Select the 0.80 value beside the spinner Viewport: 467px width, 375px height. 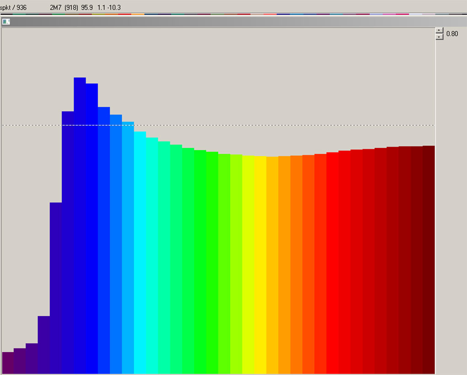452,34
